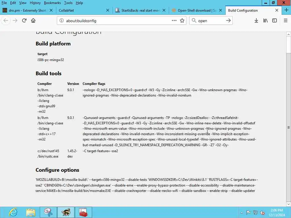291x218 pixels.
Task: Click the 'Configure options' heading
Action: (57, 170)
